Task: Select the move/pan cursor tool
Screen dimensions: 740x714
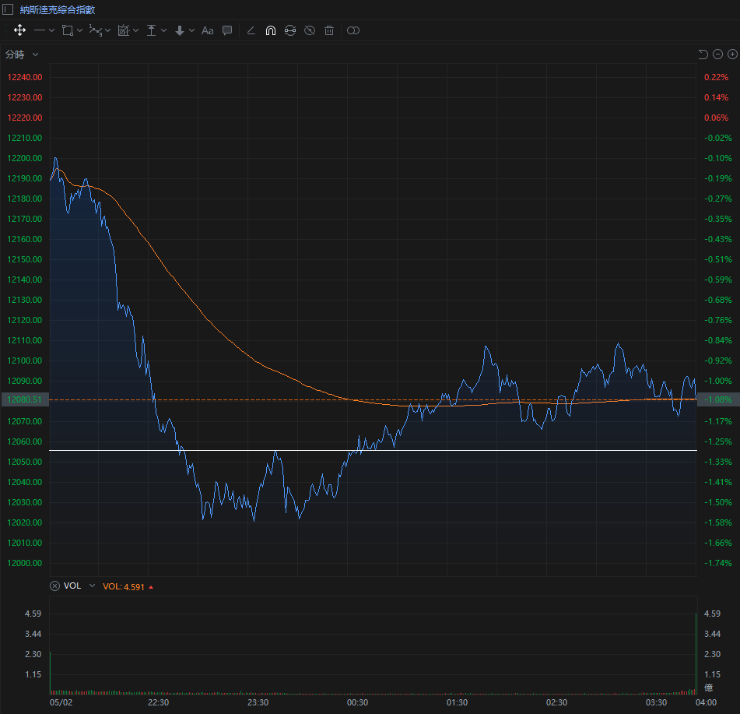Action: 19,30
